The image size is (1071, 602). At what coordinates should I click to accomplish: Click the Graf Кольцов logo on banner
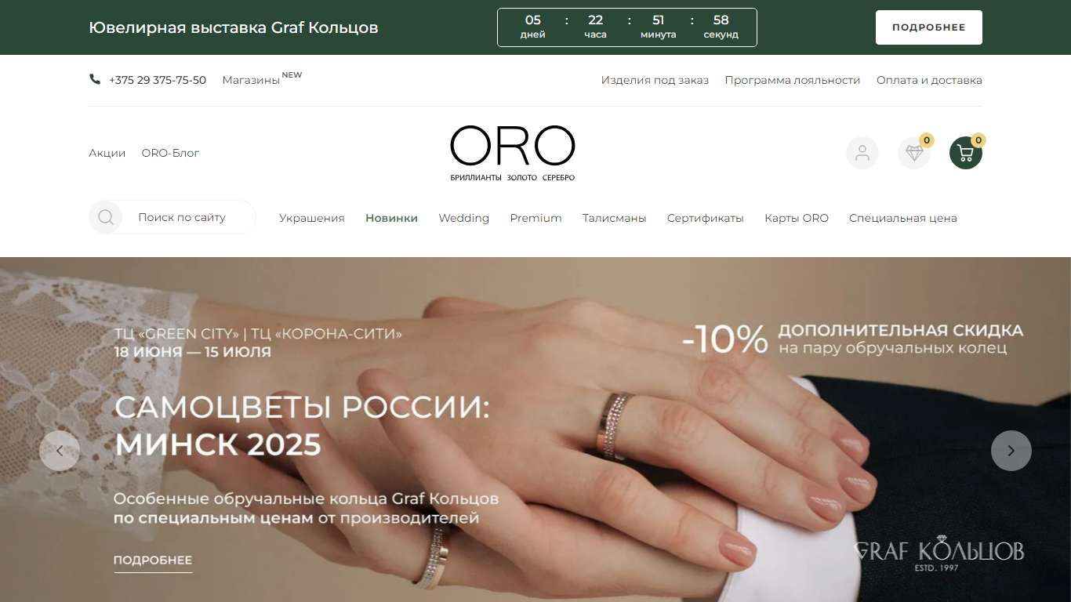[x=938, y=554]
